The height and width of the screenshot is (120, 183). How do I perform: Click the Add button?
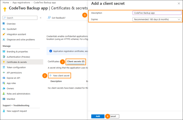pyautogui.click(x=98, y=116)
